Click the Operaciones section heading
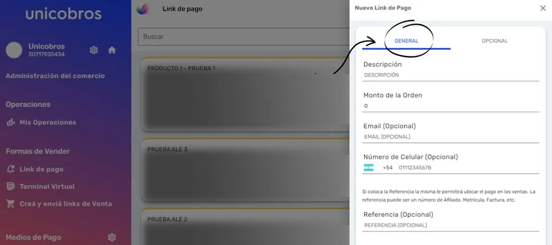The image size is (552, 245). pyautogui.click(x=28, y=104)
